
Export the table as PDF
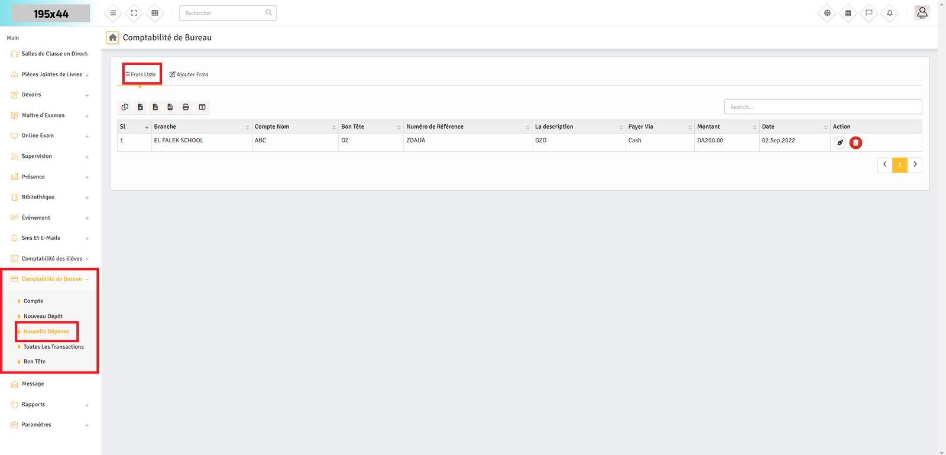[x=170, y=107]
